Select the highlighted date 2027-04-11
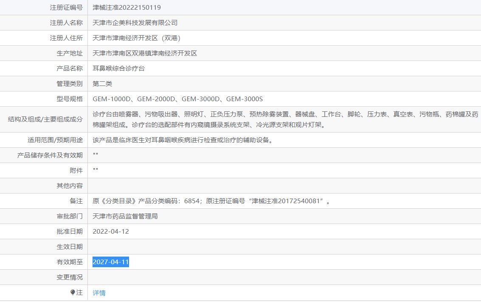 tap(111, 262)
